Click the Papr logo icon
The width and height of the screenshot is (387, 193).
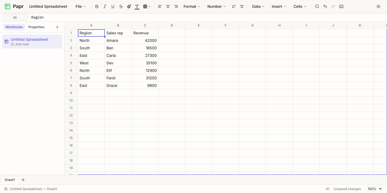pyautogui.click(x=8, y=6)
